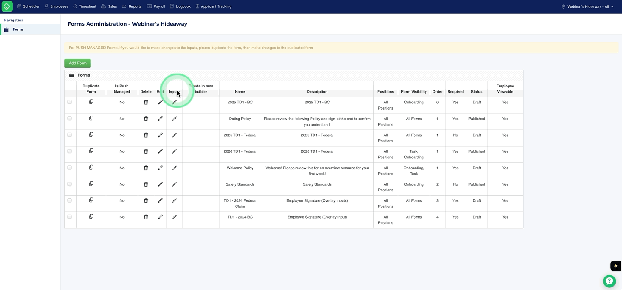The height and width of the screenshot is (290, 622).
Task: Select the 2026 TD1 - Federal row checkbox
Action: pyautogui.click(x=70, y=151)
